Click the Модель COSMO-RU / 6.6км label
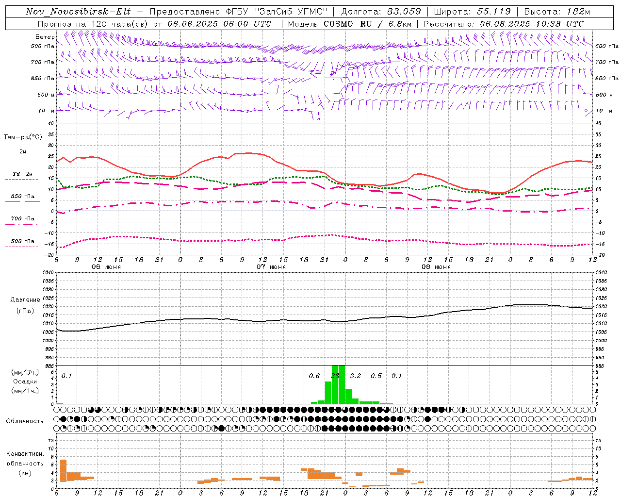Image resolution: width=621 pixels, height=497 pixels. 350,24
